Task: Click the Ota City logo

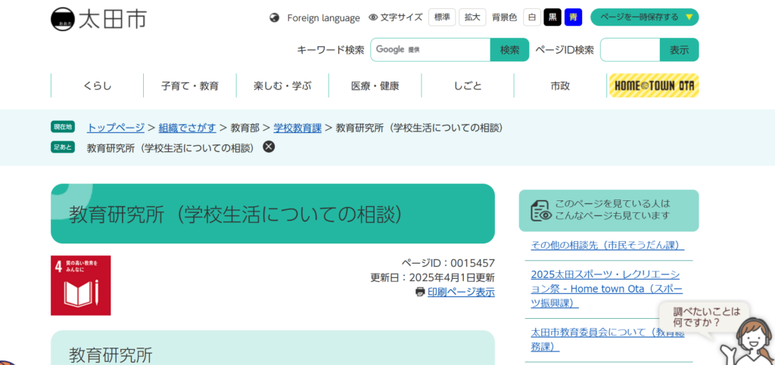Action: click(98, 18)
